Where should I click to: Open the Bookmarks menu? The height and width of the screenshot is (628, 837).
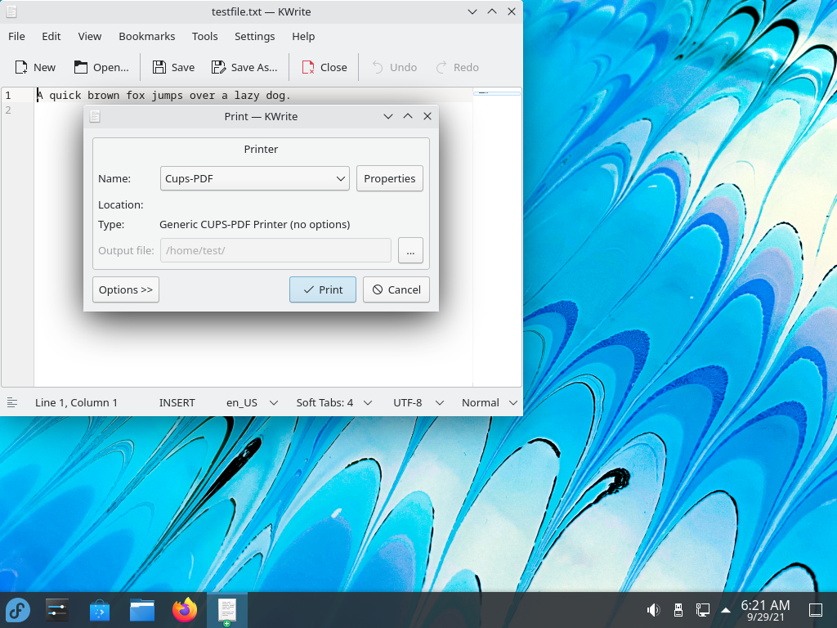[147, 36]
